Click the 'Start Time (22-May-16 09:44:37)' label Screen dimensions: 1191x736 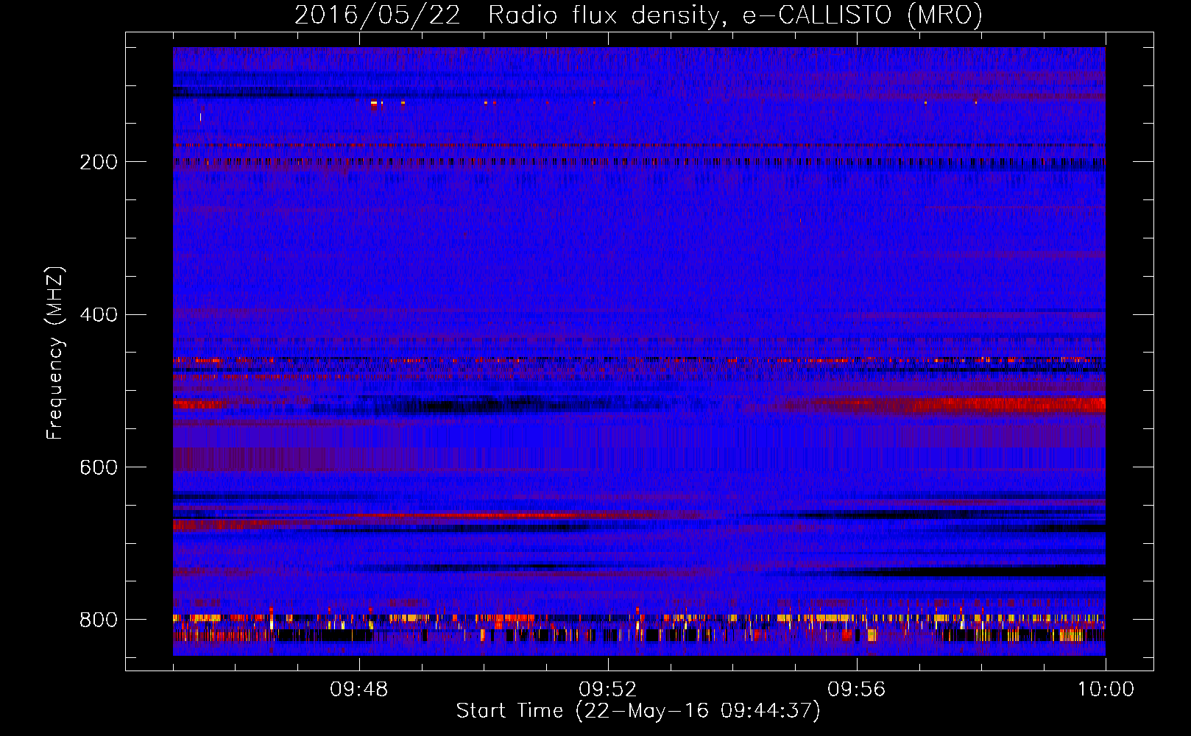click(638, 711)
